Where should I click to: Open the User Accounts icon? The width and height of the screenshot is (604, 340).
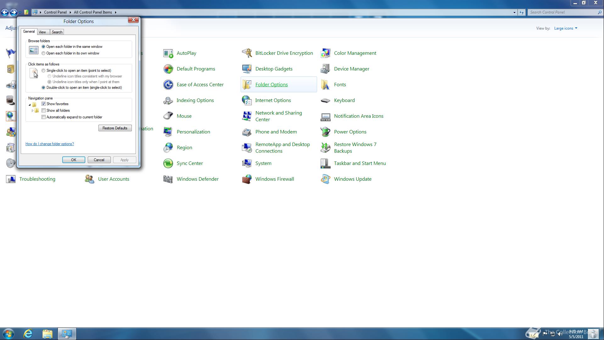pyautogui.click(x=89, y=179)
